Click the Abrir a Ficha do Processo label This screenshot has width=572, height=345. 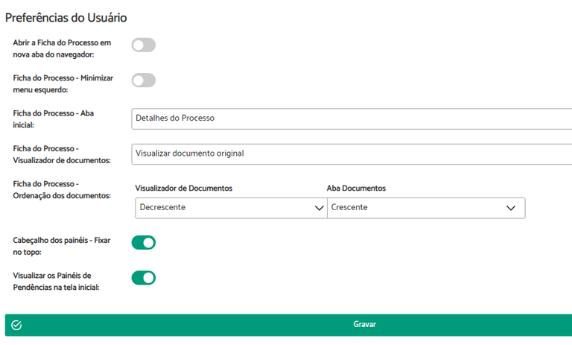click(62, 48)
